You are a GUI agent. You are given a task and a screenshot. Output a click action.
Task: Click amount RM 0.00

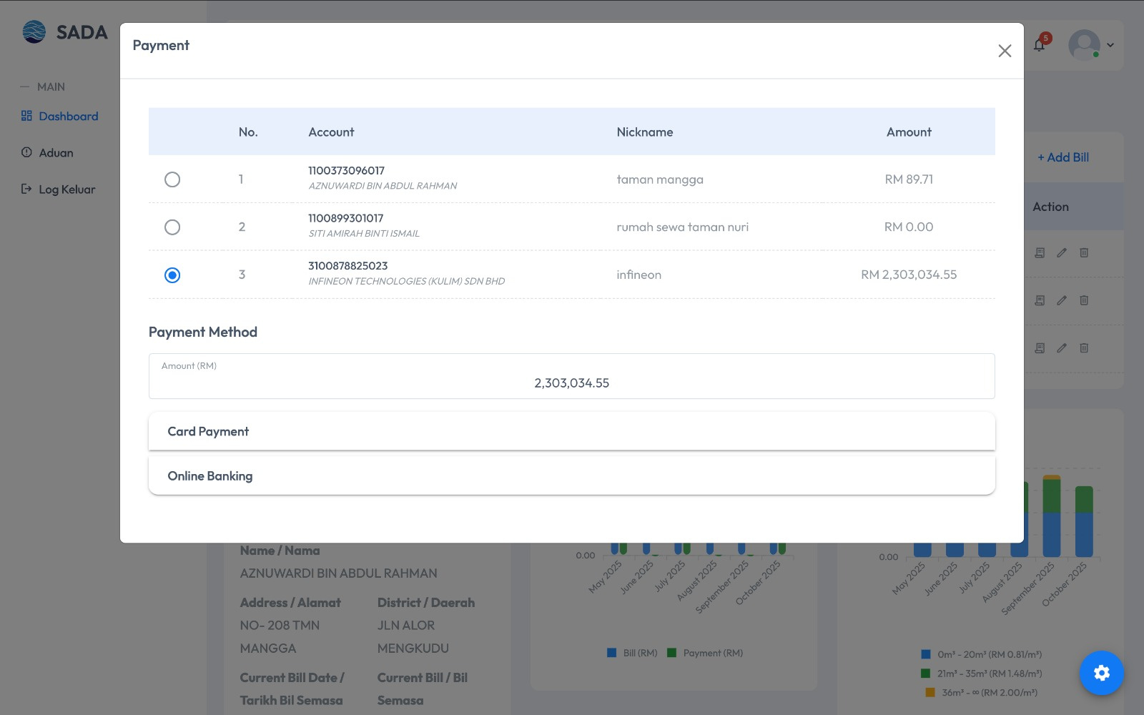pos(909,227)
